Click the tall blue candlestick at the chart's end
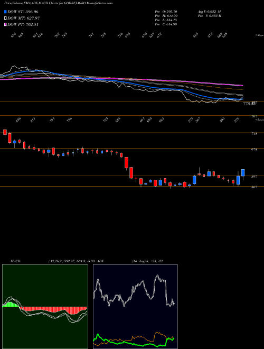This screenshot has height=349, width=264. (x=243, y=173)
